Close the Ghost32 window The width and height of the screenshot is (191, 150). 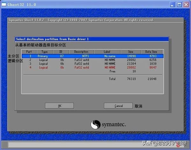(186, 4)
